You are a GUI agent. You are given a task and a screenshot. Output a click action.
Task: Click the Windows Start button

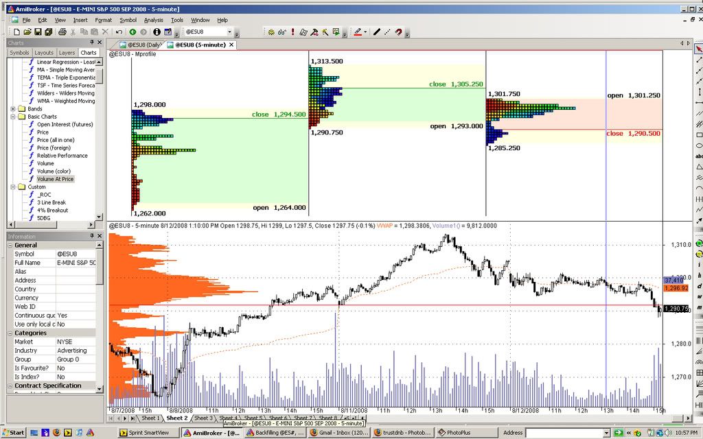point(14,433)
